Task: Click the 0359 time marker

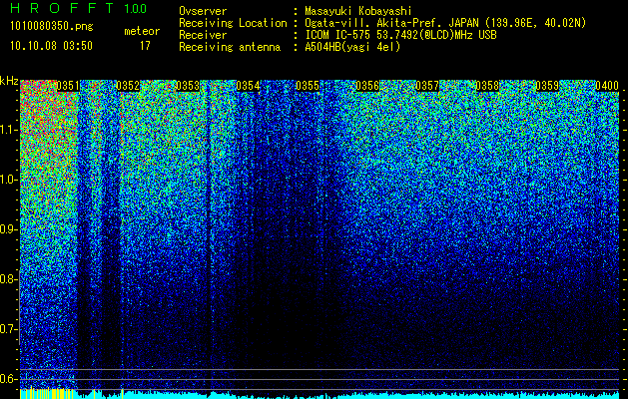Action: point(547,86)
